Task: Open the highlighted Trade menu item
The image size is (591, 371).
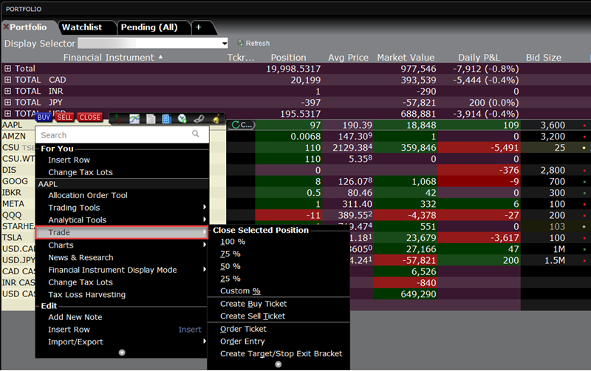Action: coord(122,233)
